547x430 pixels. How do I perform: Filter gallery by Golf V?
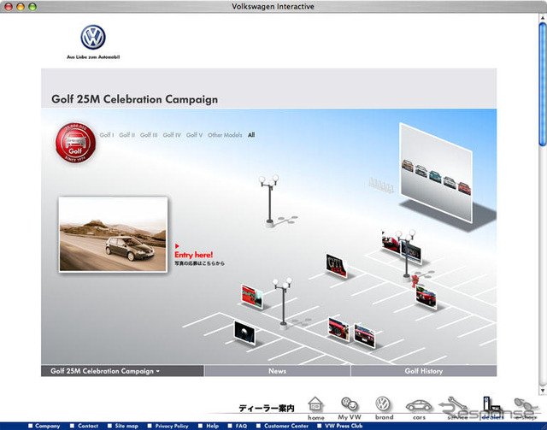pyautogui.click(x=194, y=135)
